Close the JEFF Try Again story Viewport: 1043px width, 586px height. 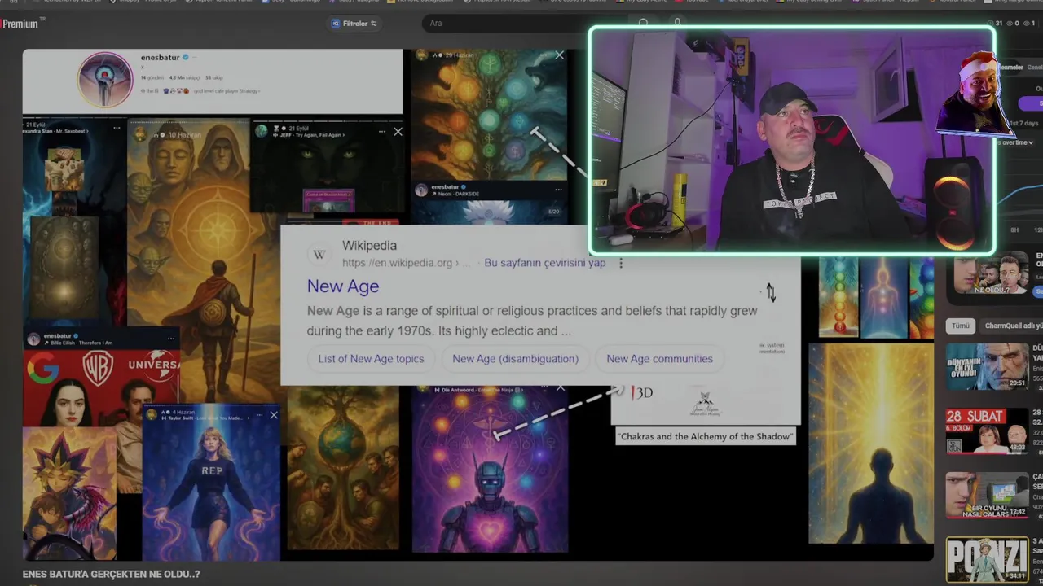click(x=398, y=131)
